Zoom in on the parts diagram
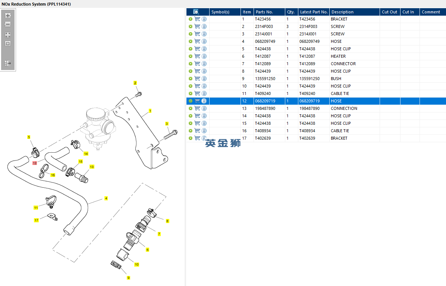The image size is (446, 286). tap(8, 16)
